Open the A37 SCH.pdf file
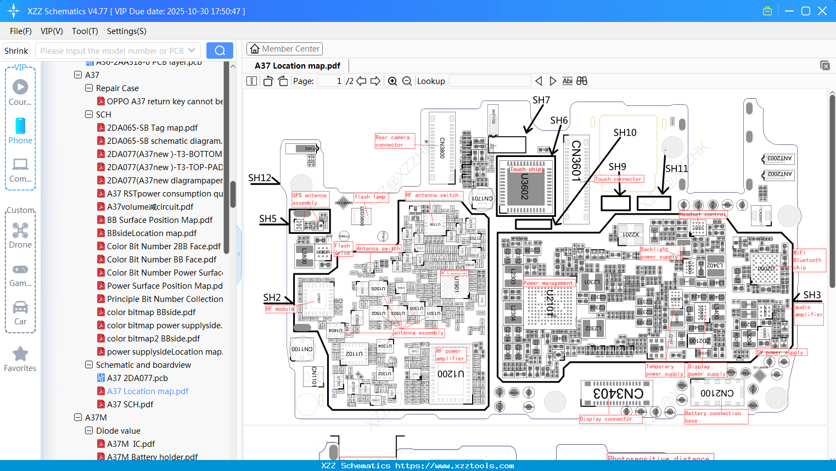Viewport: 836px width, 471px height. coord(130,404)
